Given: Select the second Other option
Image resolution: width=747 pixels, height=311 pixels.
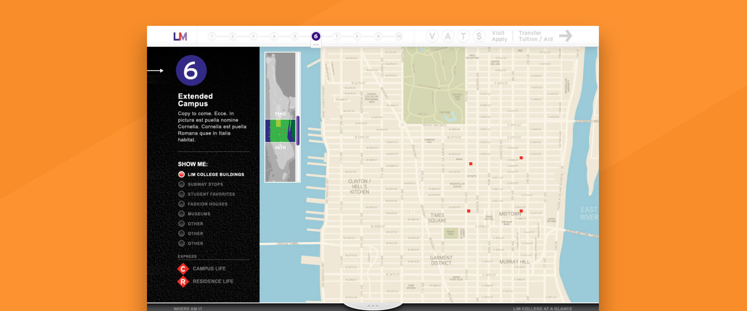Looking at the screenshot, I should click(x=191, y=233).
